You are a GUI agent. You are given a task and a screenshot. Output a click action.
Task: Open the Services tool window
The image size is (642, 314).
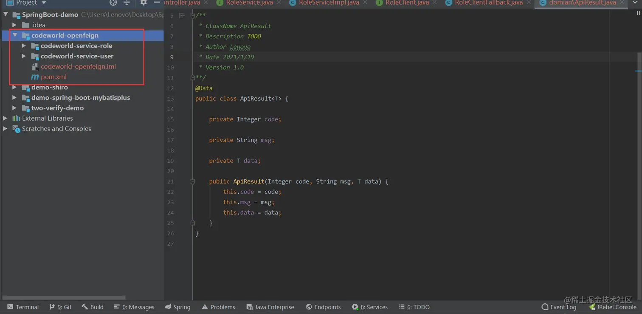[x=369, y=307]
